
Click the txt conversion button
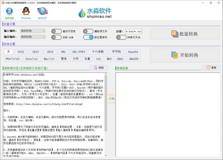coord(98,59)
